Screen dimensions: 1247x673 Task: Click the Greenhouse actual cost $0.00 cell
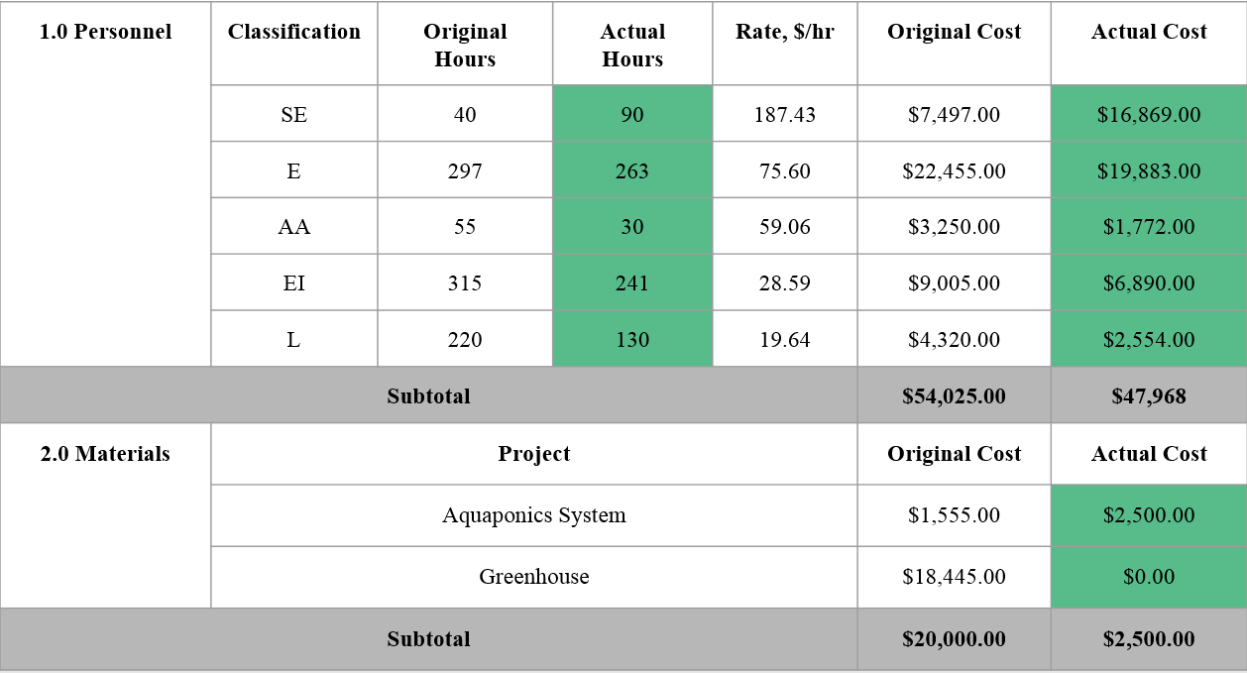coord(1149,577)
